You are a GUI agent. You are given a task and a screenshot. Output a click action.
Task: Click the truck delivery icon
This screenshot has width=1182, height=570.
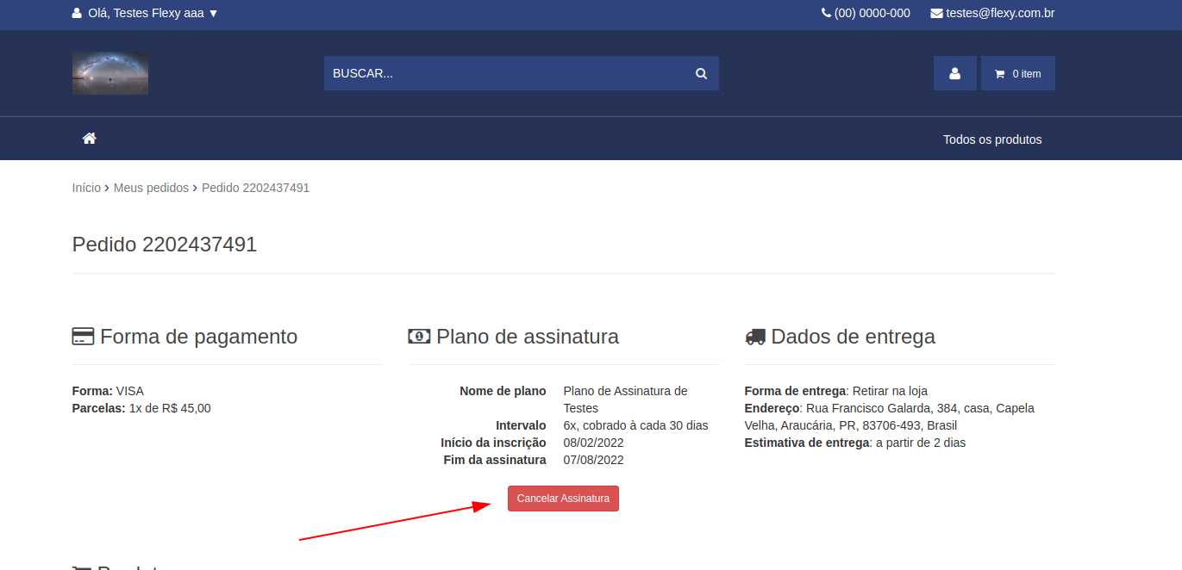pyautogui.click(x=755, y=337)
